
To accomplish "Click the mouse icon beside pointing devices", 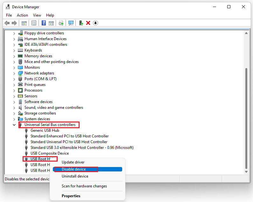I will [20, 62].
